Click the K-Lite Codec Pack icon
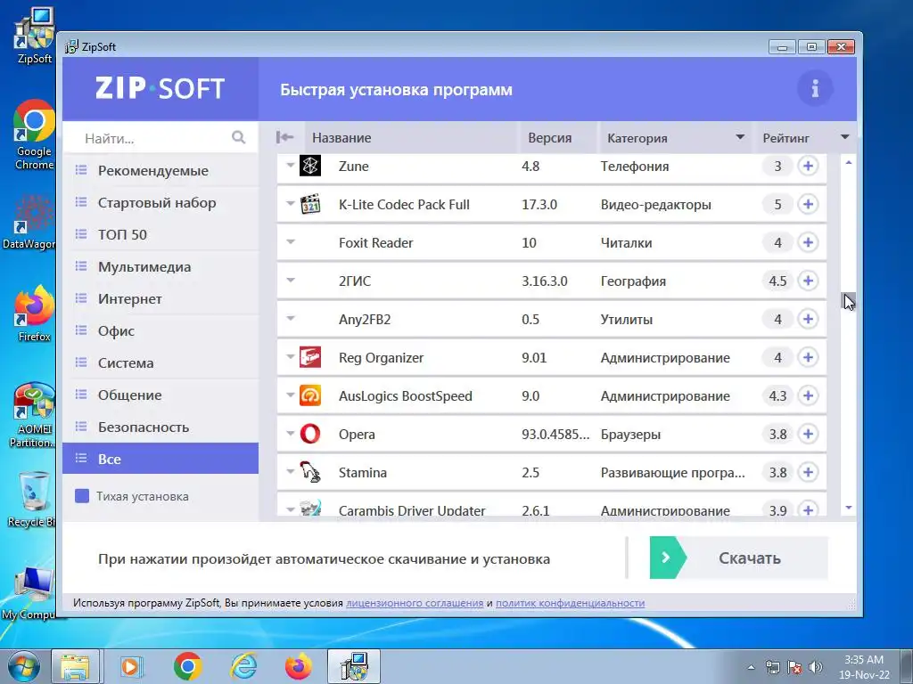Image resolution: width=913 pixels, height=684 pixels. tap(309, 204)
